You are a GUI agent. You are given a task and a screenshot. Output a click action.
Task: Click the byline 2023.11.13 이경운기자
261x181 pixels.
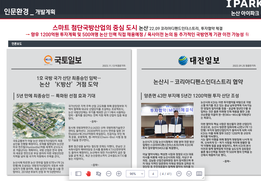(x=114, y=66)
